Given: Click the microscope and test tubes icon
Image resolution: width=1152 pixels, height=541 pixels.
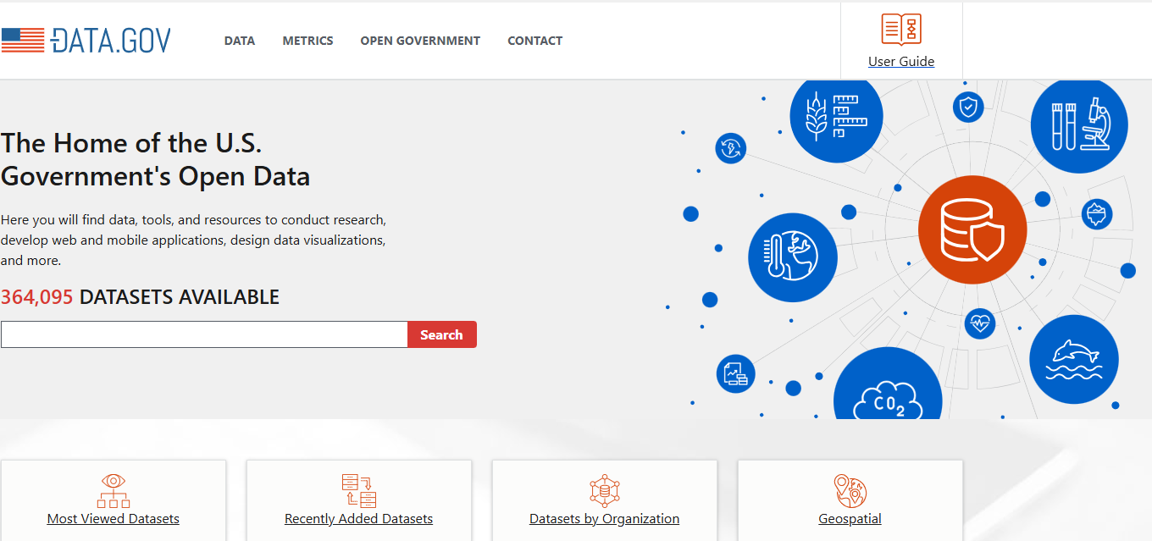Looking at the screenshot, I should click(1079, 124).
